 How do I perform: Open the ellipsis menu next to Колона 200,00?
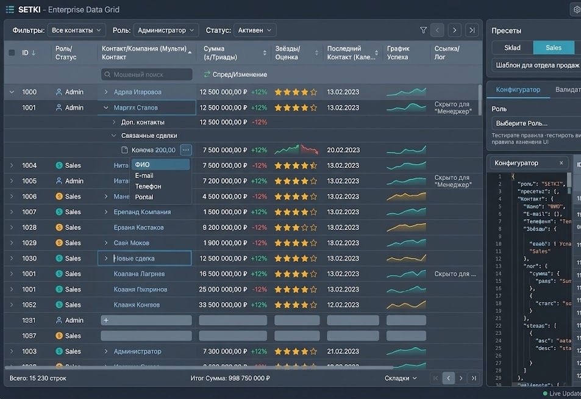(185, 149)
